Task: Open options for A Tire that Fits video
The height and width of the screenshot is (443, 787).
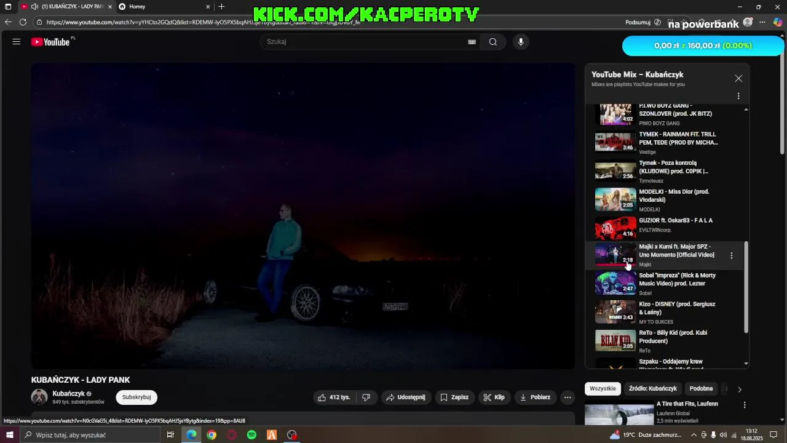Action: (745, 405)
